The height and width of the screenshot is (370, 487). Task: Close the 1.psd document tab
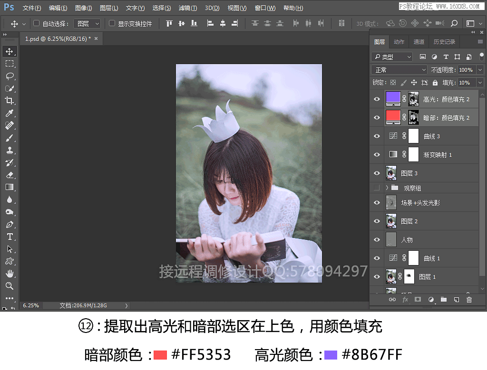[96, 38]
